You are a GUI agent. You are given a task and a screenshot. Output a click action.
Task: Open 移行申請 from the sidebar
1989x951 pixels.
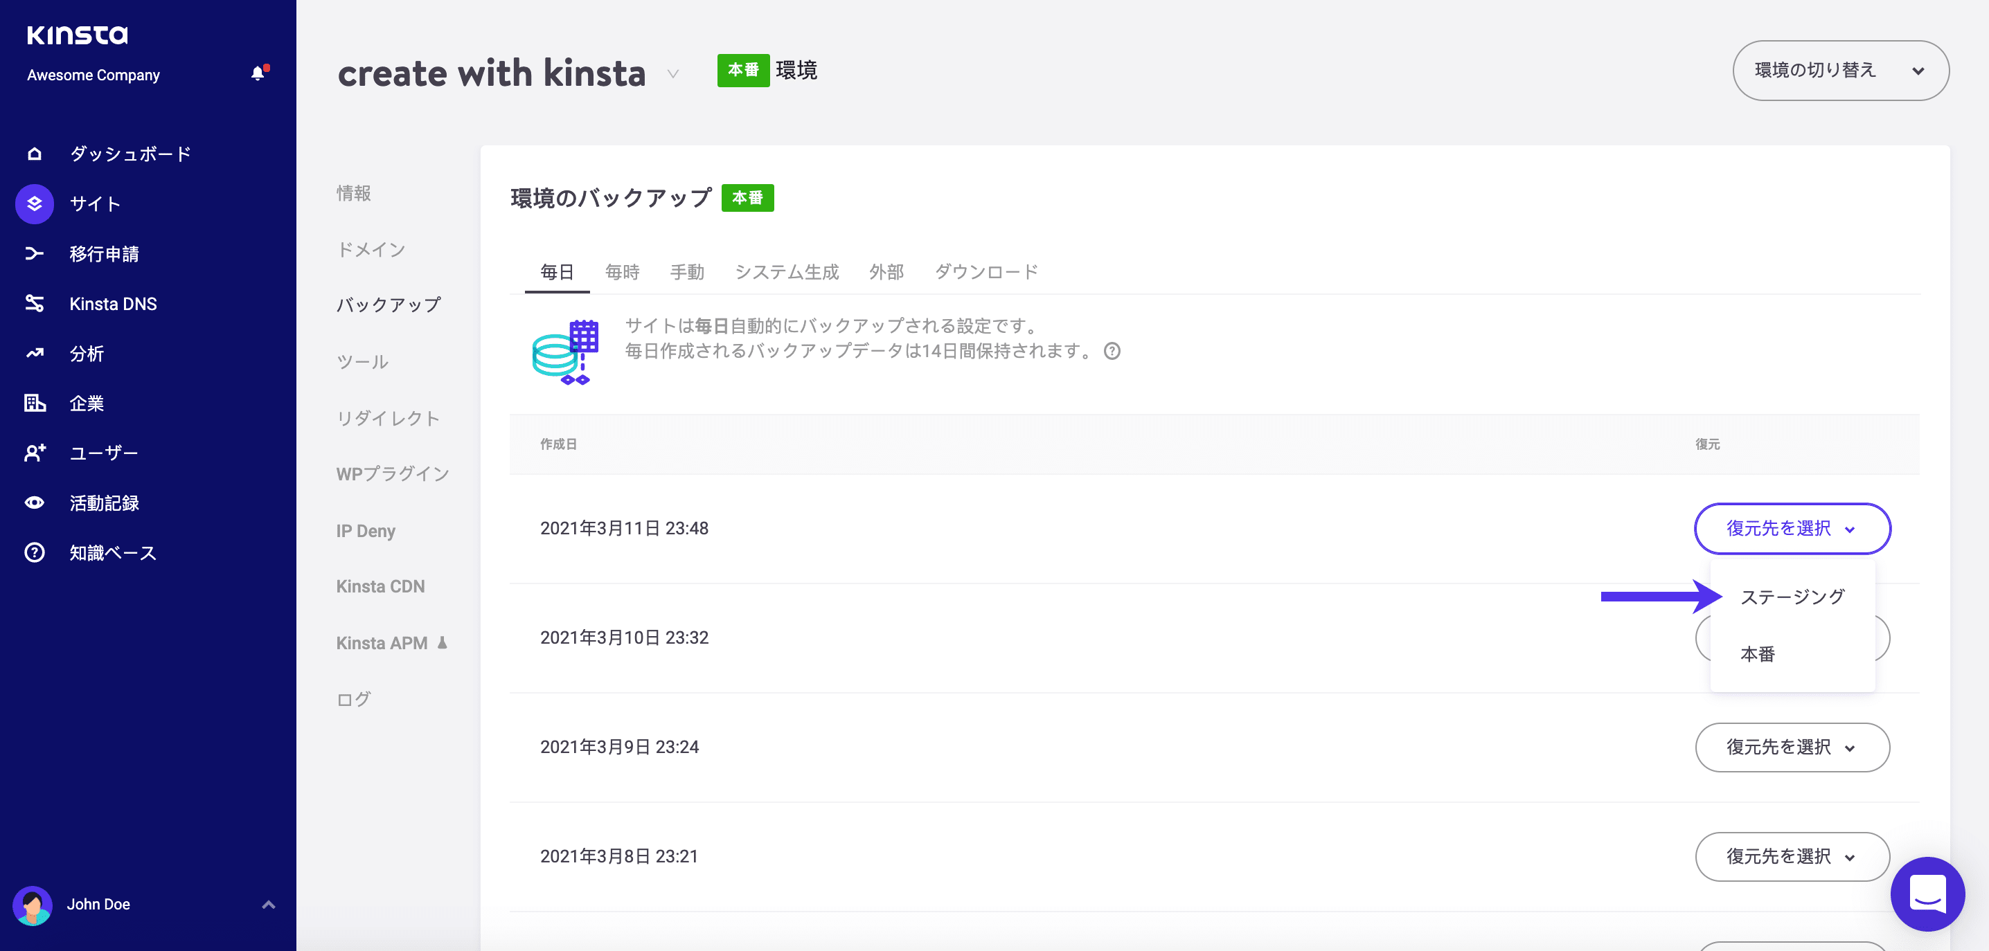(x=34, y=253)
